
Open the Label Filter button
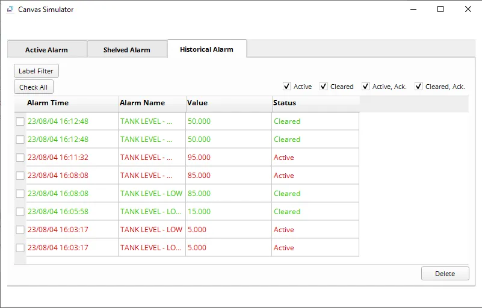36,71
